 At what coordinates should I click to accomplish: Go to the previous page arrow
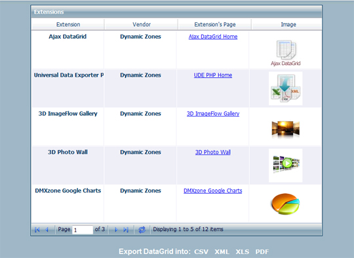tap(47, 230)
